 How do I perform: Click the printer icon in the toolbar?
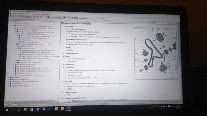coord(13,16)
